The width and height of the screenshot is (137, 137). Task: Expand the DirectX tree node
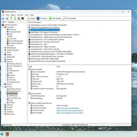point(3,84)
